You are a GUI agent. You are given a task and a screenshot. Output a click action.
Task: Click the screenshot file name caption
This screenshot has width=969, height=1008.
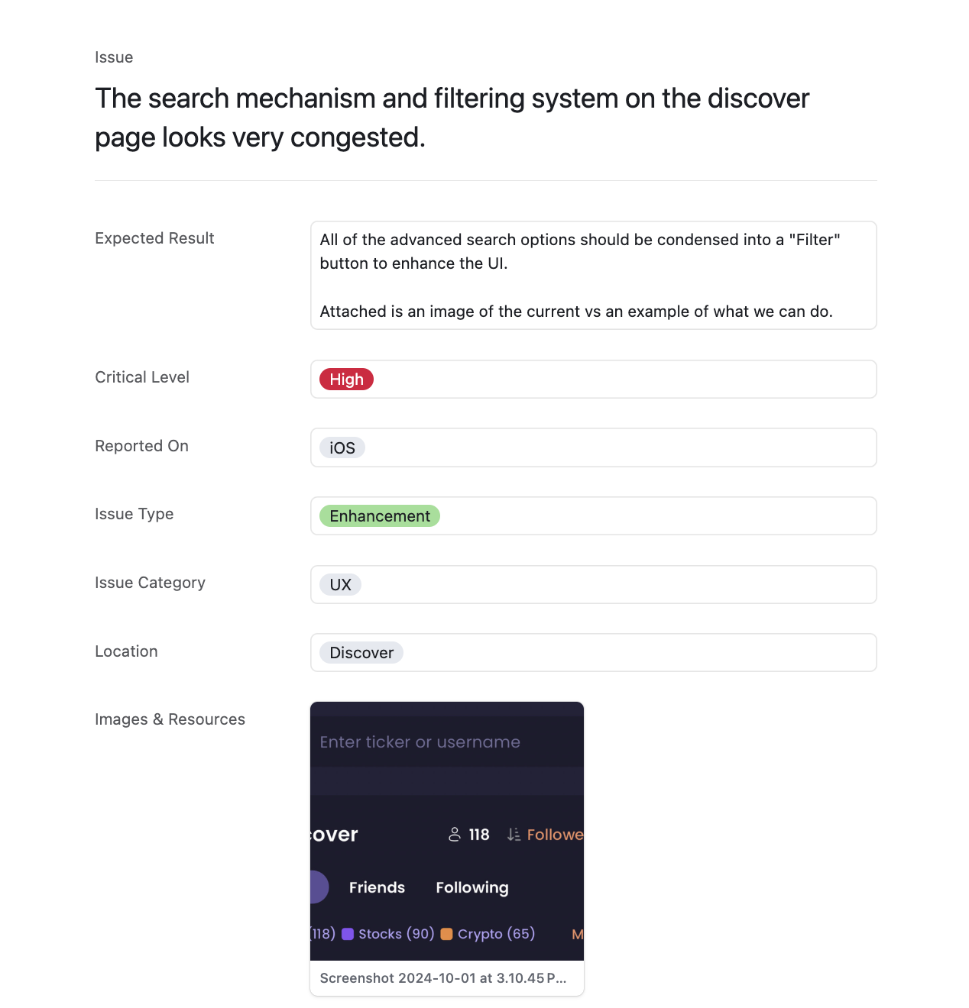[x=443, y=978]
